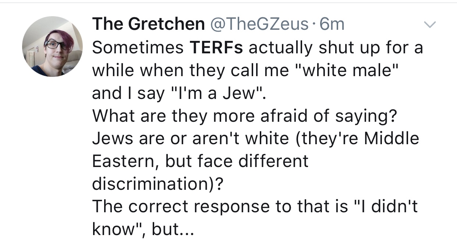Click the text 'The correct response to that is'
457x245 pixels.
pos(220,207)
